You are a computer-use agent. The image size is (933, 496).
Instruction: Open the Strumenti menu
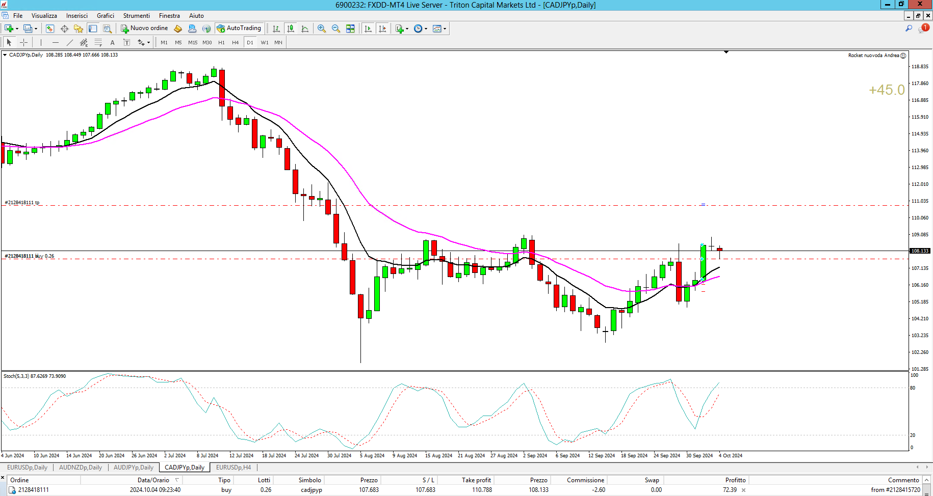[x=137, y=16]
